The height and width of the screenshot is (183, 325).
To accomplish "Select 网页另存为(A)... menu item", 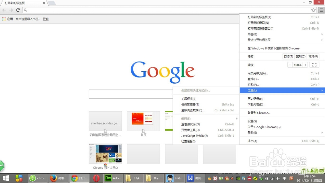I will pyautogui.click(x=282, y=73).
